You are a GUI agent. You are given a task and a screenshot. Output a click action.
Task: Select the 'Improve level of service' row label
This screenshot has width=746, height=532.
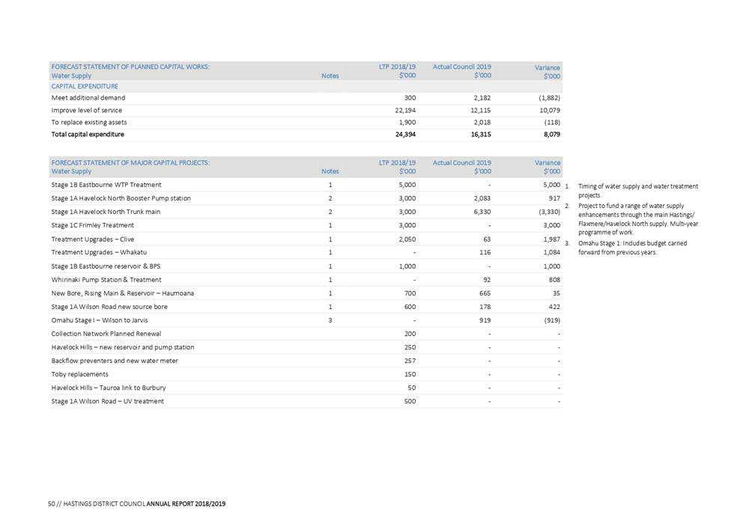click(87, 110)
